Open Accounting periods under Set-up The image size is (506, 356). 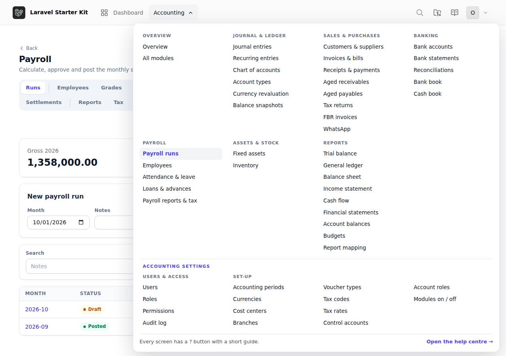[259, 287]
